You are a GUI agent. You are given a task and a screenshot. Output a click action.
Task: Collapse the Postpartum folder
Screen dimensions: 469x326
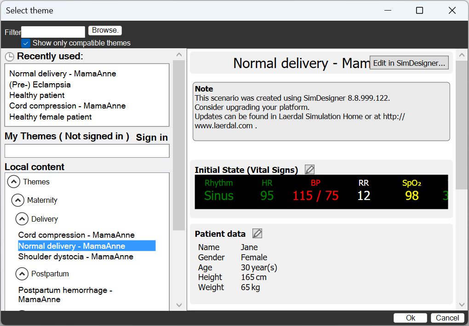[22, 274]
